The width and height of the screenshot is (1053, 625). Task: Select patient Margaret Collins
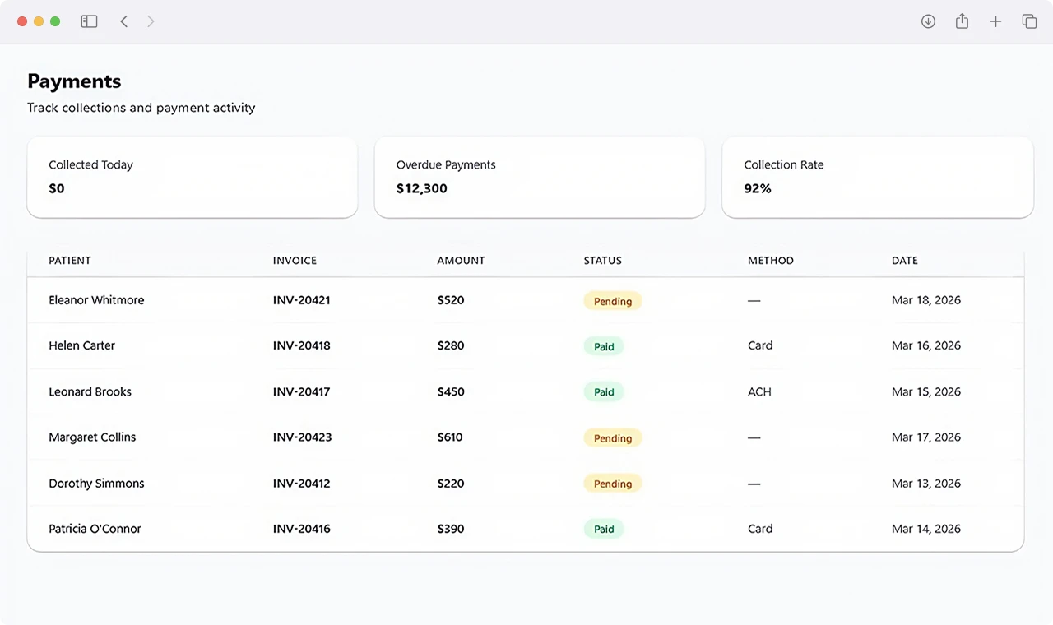pyautogui.click(x=92, y=437)
